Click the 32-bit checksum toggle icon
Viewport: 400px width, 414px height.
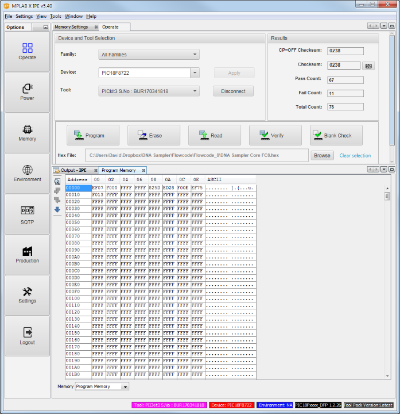(368, 66)
